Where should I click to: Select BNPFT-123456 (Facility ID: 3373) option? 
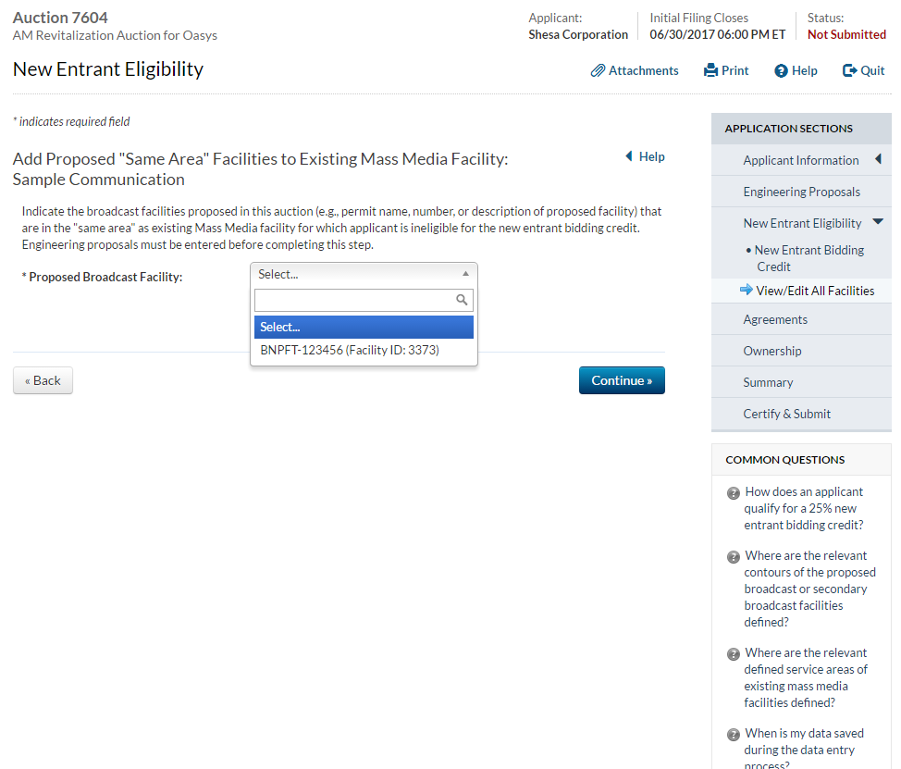point(350,351)
